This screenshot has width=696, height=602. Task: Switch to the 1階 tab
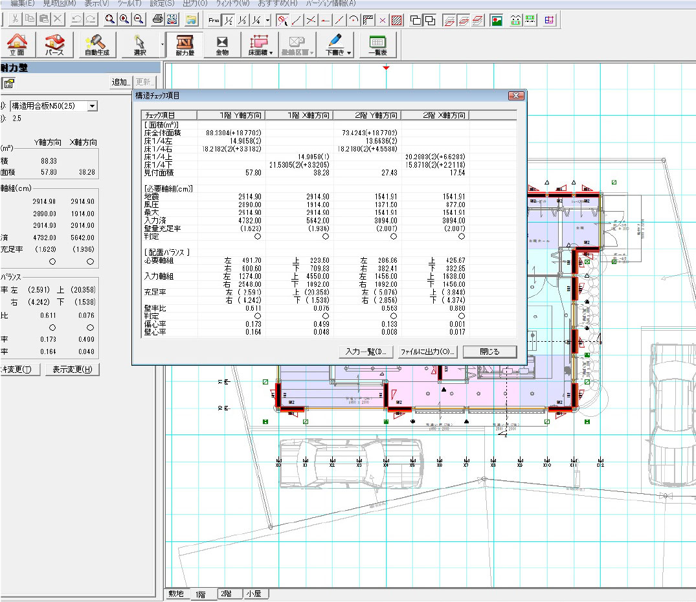pyautogui.click(x=201, y=594)
